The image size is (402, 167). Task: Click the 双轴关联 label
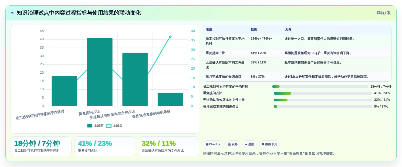[384, 13]
